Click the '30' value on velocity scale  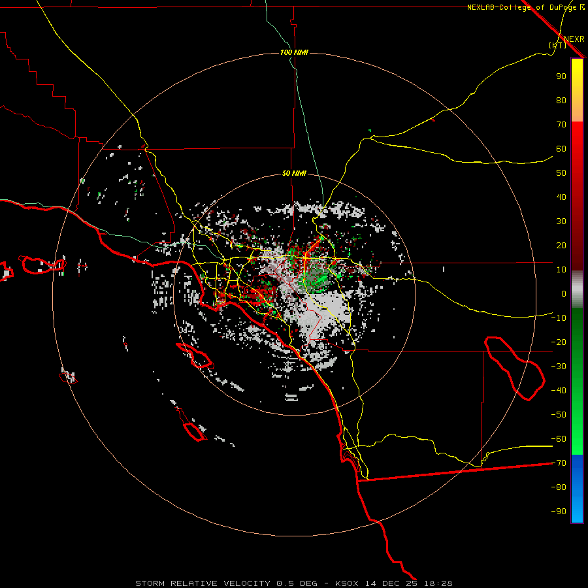(561, 221)
